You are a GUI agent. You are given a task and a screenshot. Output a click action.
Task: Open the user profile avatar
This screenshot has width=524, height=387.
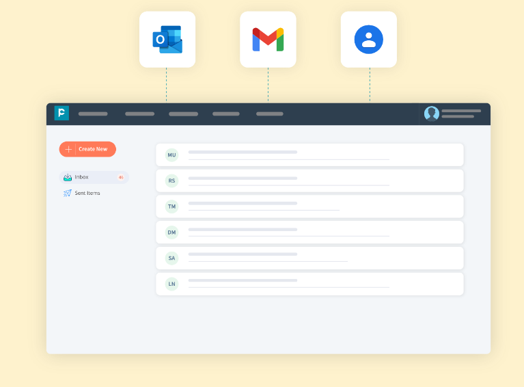432,114
